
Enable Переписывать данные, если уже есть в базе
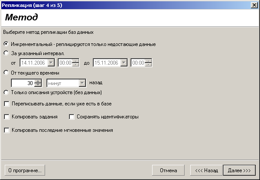coord(6,104)
